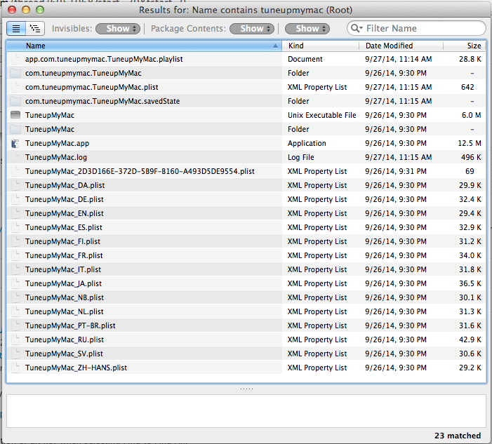Select the TuneupMyMac.app application icon
This screenshot has height=444, width=492.
click(15, 143)
